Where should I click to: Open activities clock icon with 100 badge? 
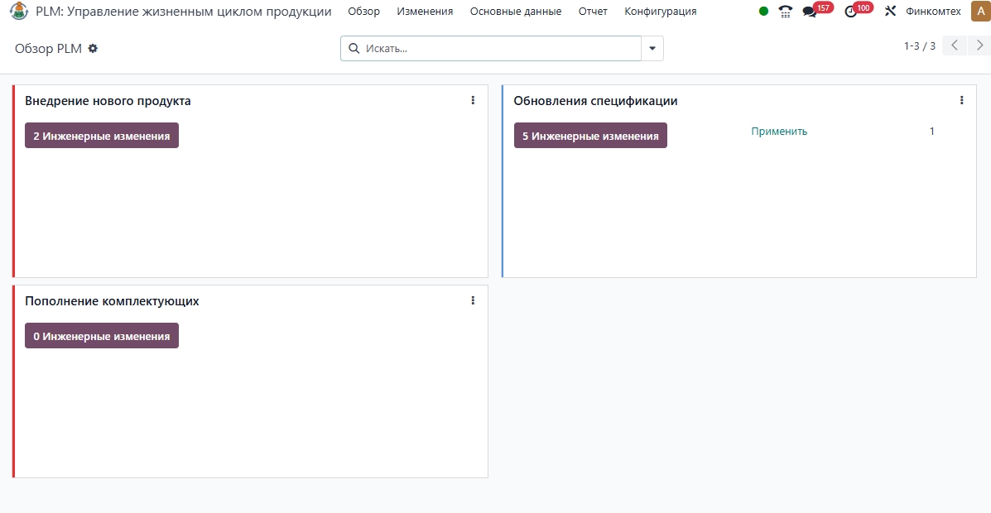pyautogui.click(x=851, y=12)
